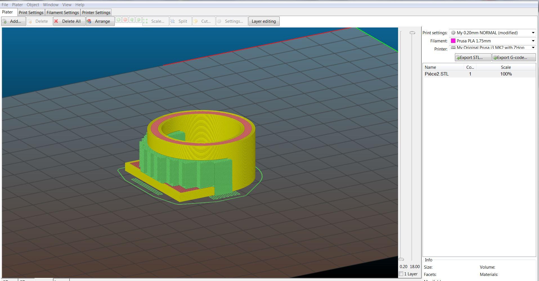Enable the 1 Layer checkbox

point(401,274)
